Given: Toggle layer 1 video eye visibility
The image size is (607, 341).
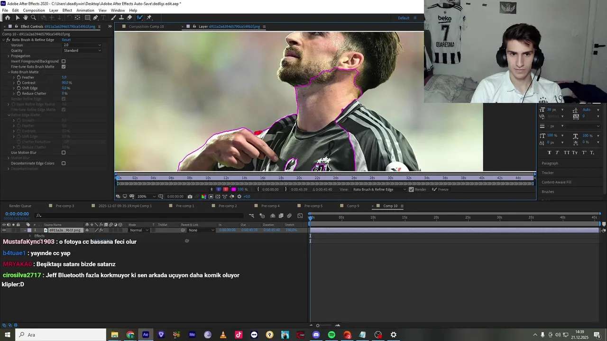Looking at the screenshot, I should coord(4,230).
